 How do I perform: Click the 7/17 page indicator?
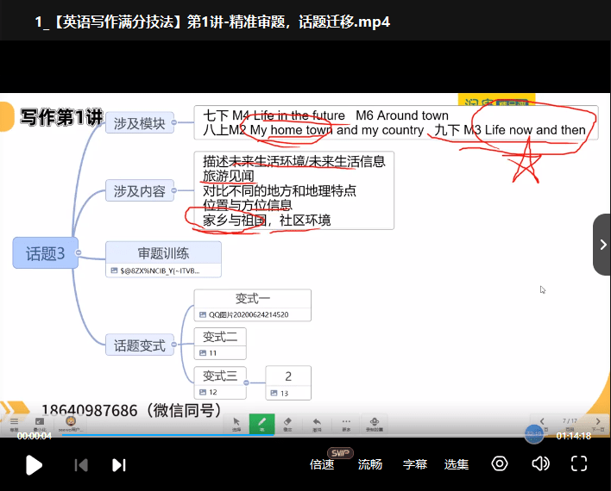[570, 421]
